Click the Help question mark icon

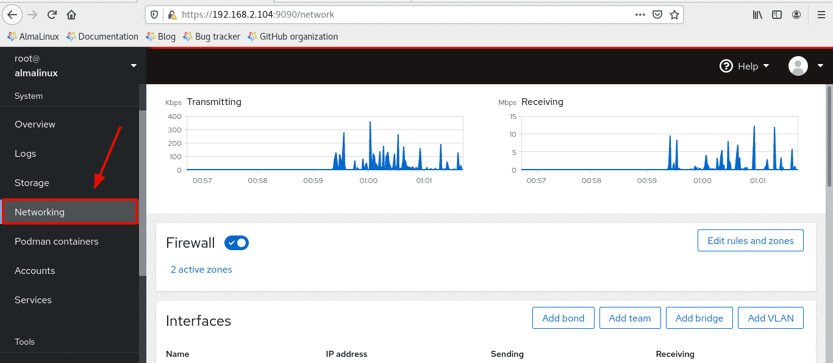tap(726, 66)
